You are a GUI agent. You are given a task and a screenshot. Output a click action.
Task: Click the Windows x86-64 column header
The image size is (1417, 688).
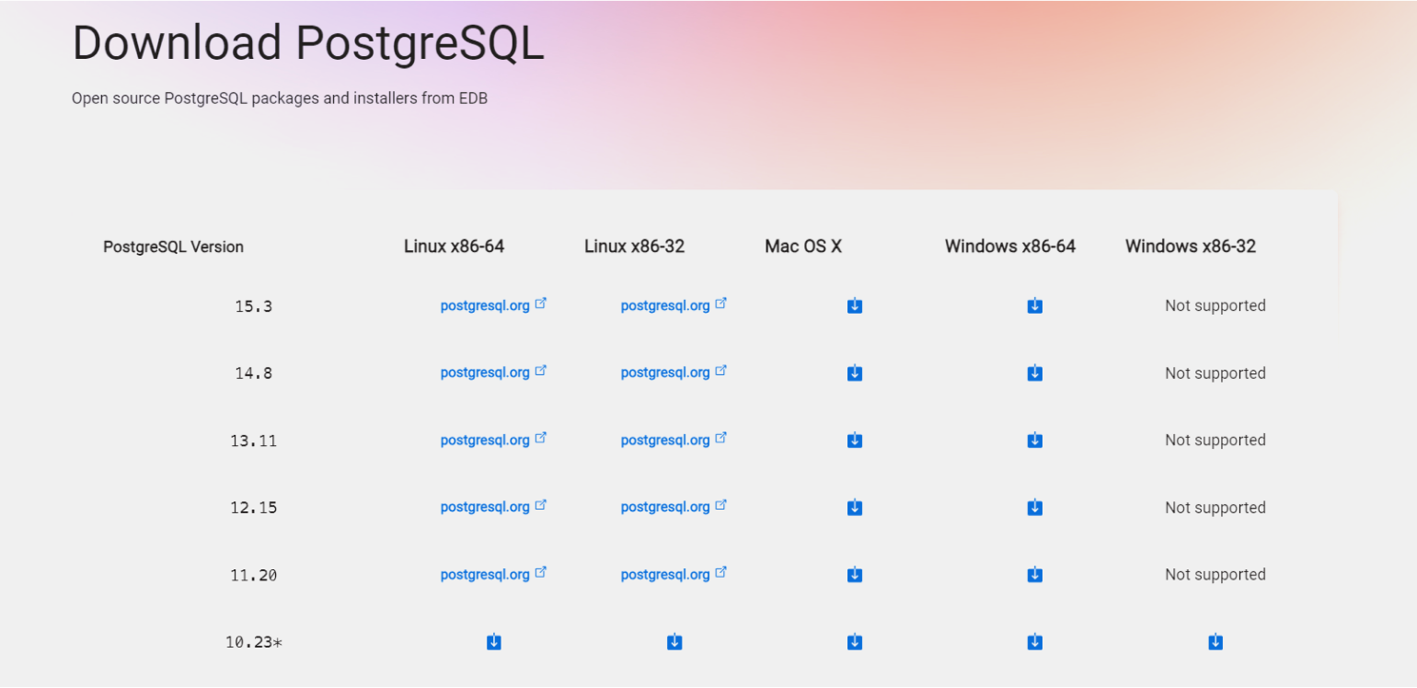coord(1010,247)
